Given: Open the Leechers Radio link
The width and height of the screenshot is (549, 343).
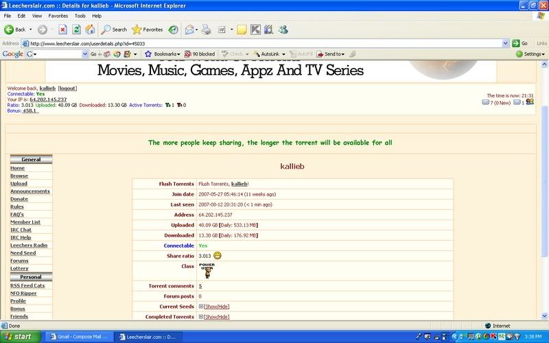Looking at the screenshot, I should coord(29,245).
